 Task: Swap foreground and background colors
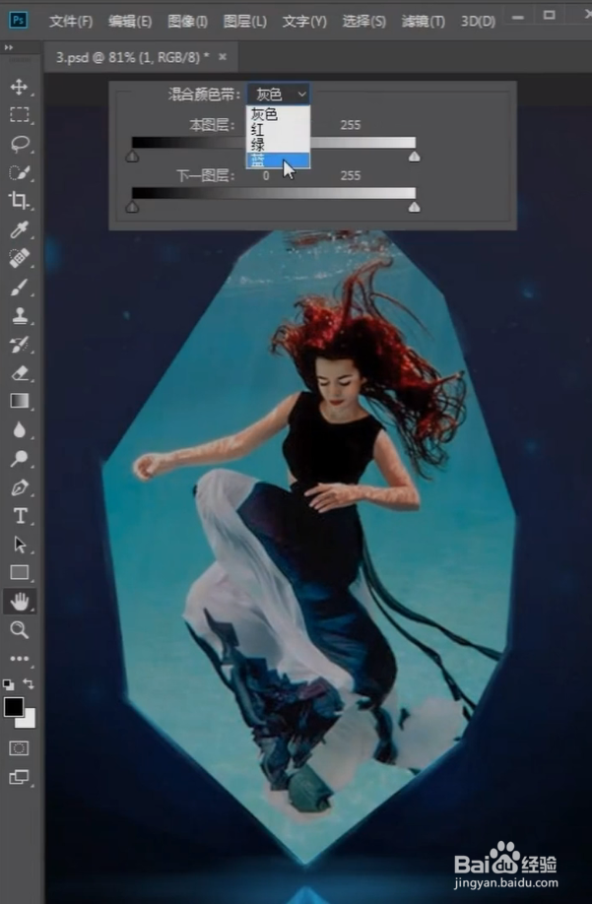29,683
